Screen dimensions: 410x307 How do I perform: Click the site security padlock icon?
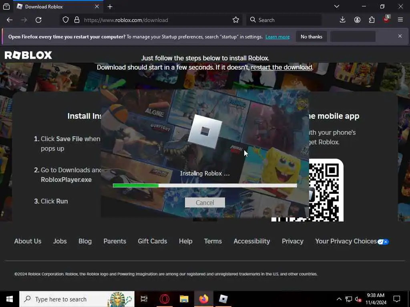[76, 20]
